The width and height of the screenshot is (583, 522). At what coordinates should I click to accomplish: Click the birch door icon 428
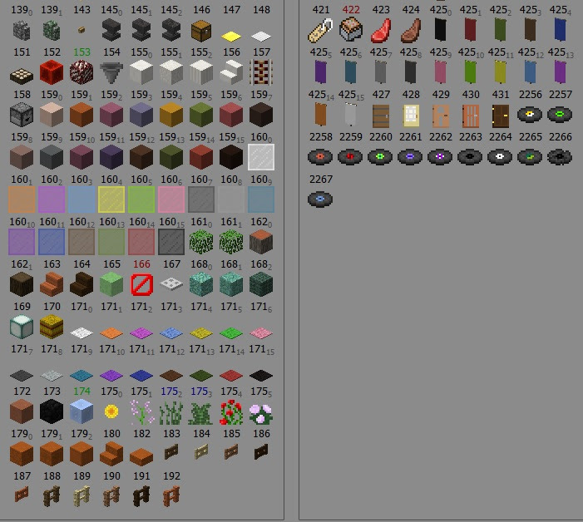click(x=411, y=116)
